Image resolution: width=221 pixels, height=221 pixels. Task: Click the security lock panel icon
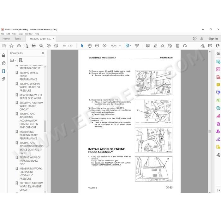(3, 55)
